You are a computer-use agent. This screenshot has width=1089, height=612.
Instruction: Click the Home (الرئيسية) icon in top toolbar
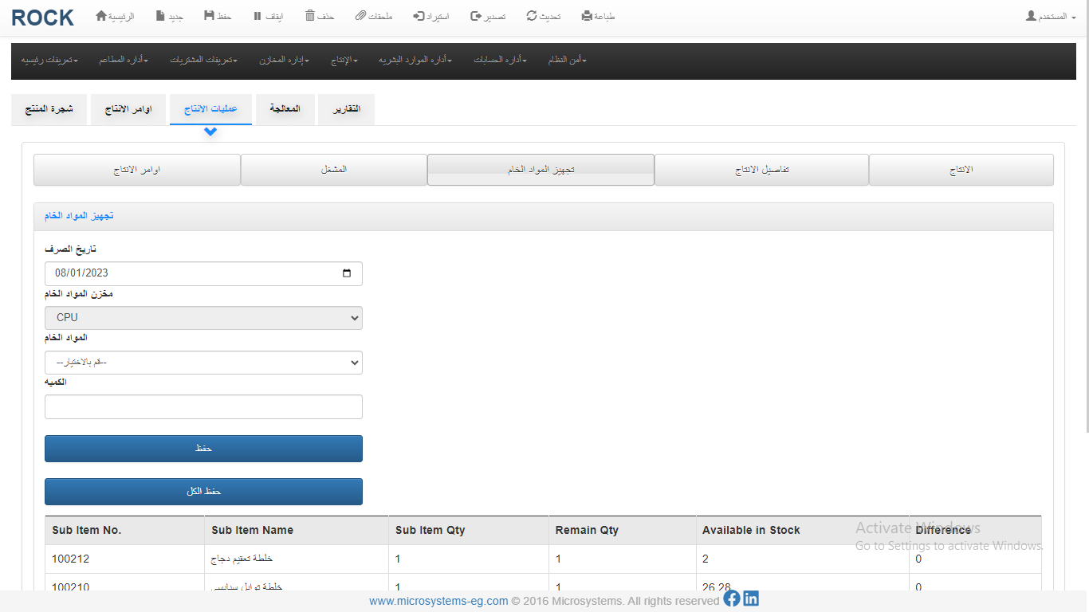tap(101, 16)
